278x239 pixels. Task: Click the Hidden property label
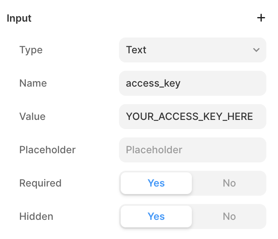[x=36, y=217]
